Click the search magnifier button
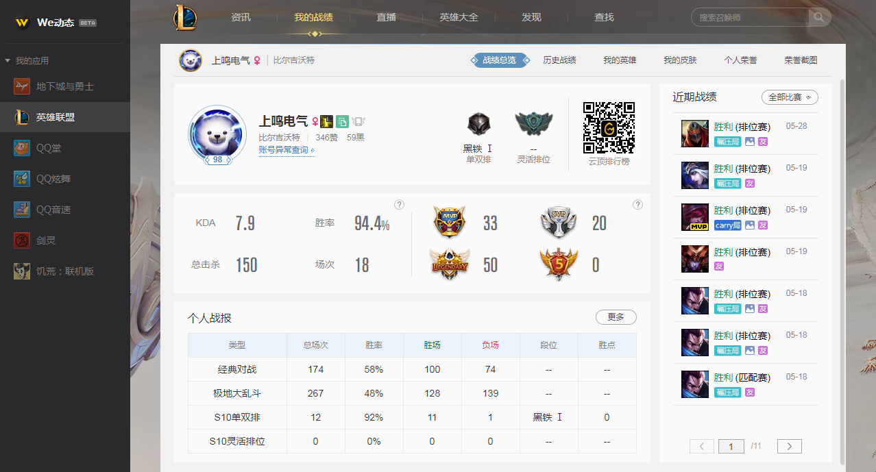 [x=819, y=17]
